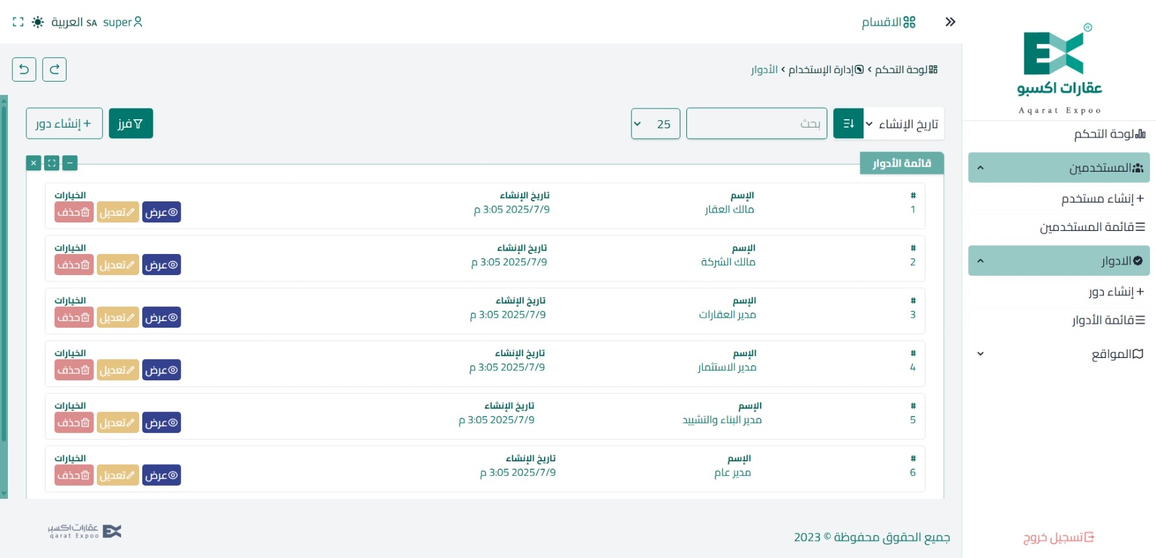
Task: Edit مالك الشركة role
Action: [x=118, y=265]
